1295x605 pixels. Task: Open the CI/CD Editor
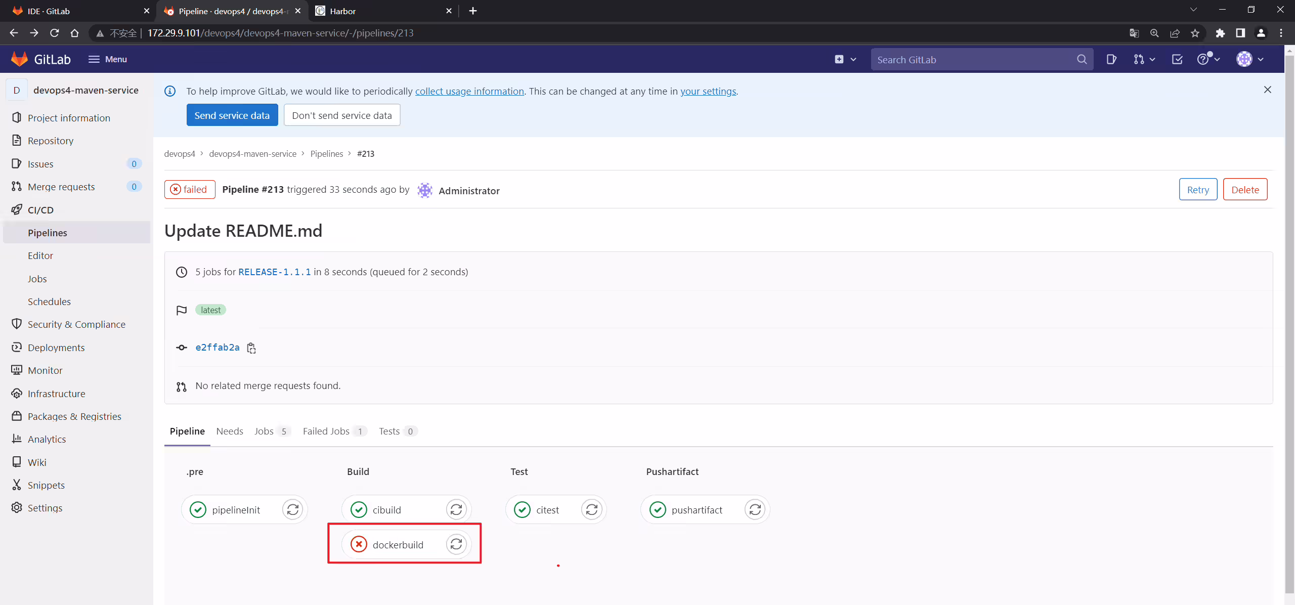coord(76,255)
